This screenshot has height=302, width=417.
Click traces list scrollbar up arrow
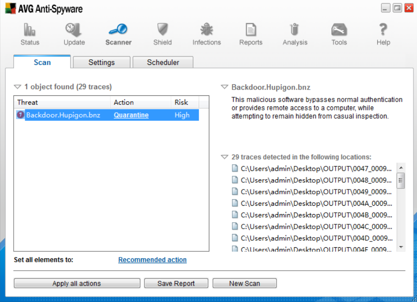pyautogui.click(x=401, y=168)
